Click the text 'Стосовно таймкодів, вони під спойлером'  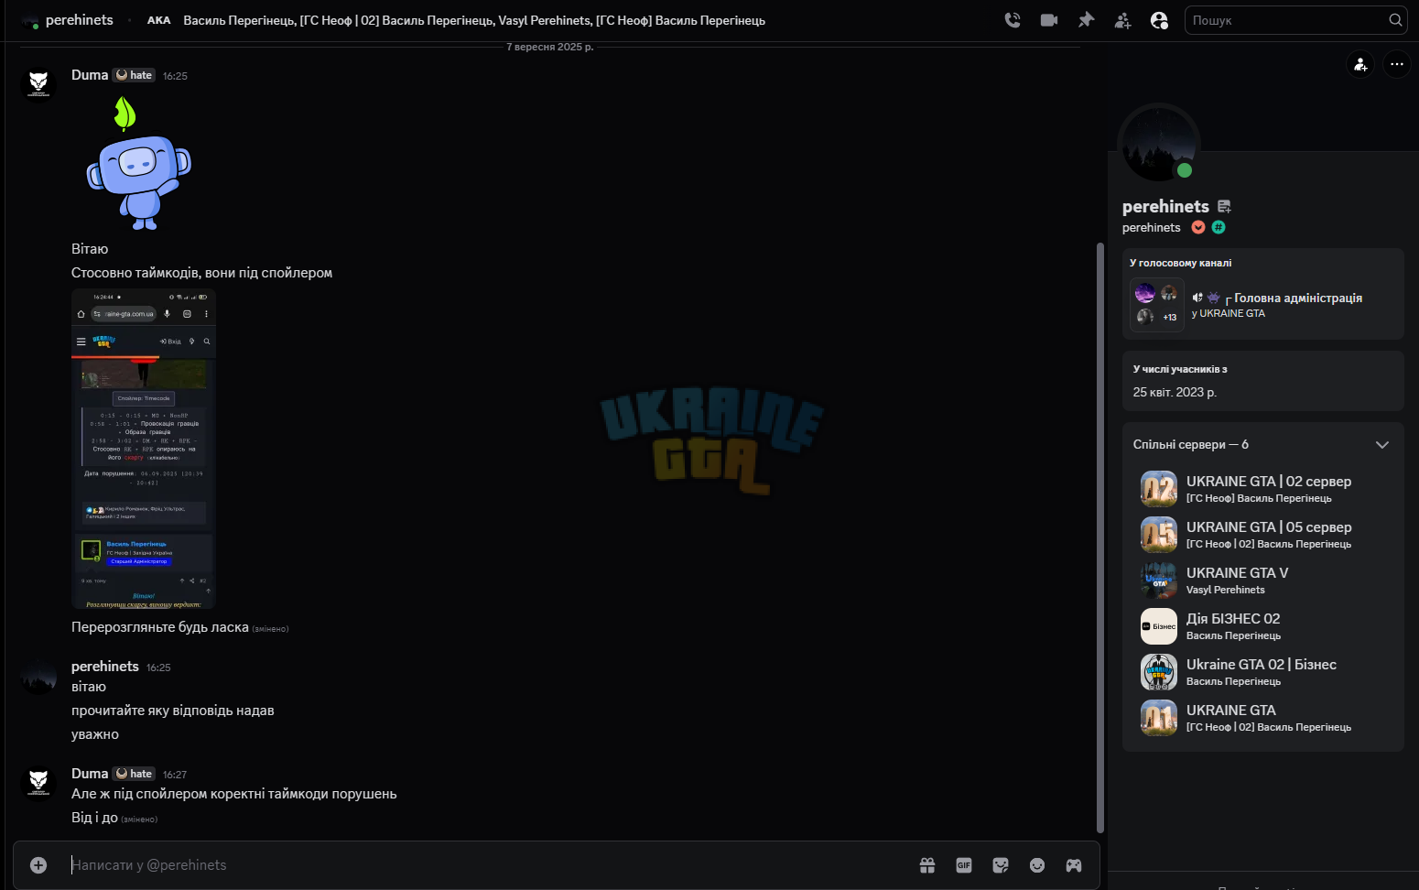(202, 273)
